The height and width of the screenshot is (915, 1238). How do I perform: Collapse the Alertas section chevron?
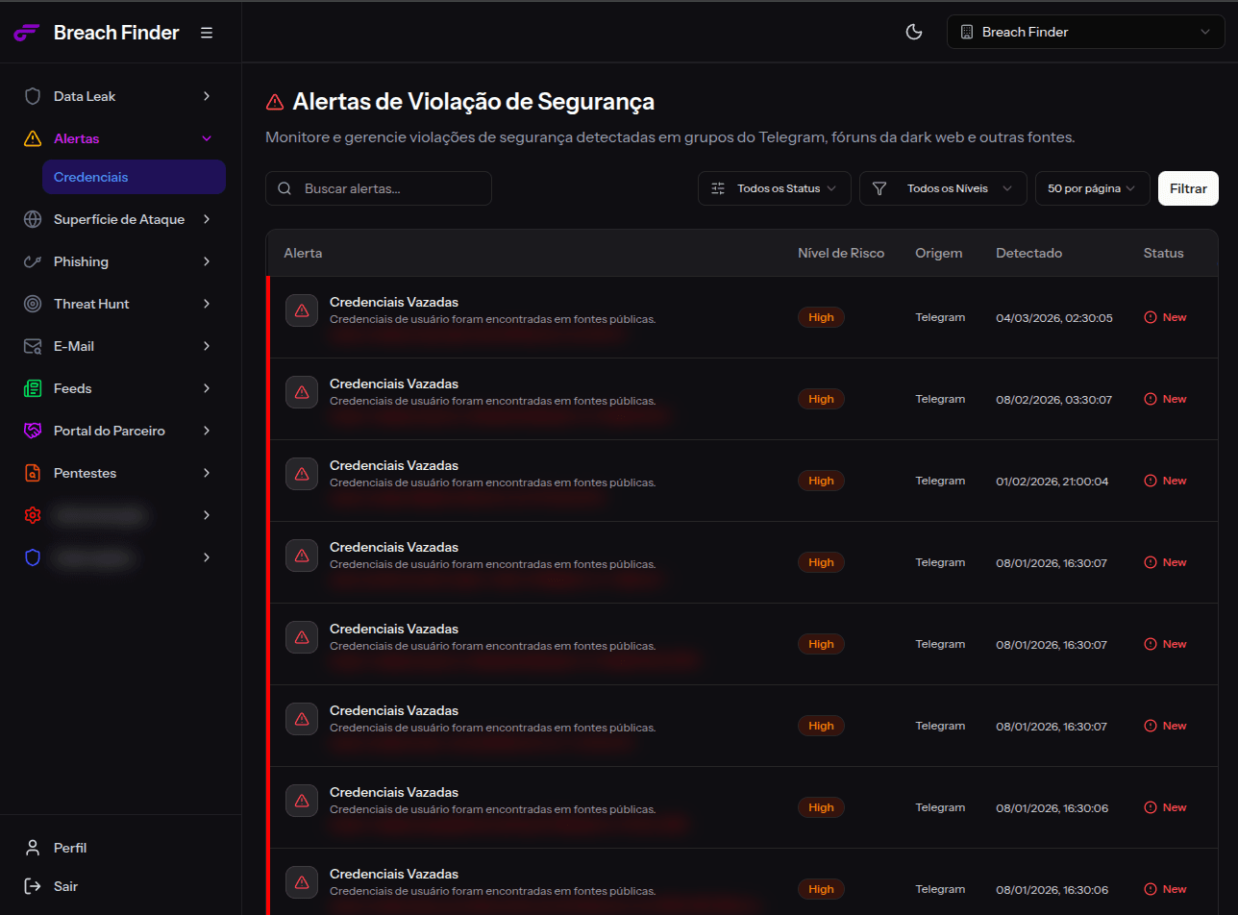point(207,137)
